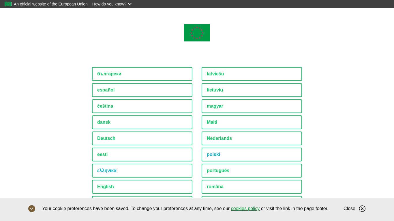The image size is (394, 221).
Task: Open the cookies policy link
Action: click(245, 209)
